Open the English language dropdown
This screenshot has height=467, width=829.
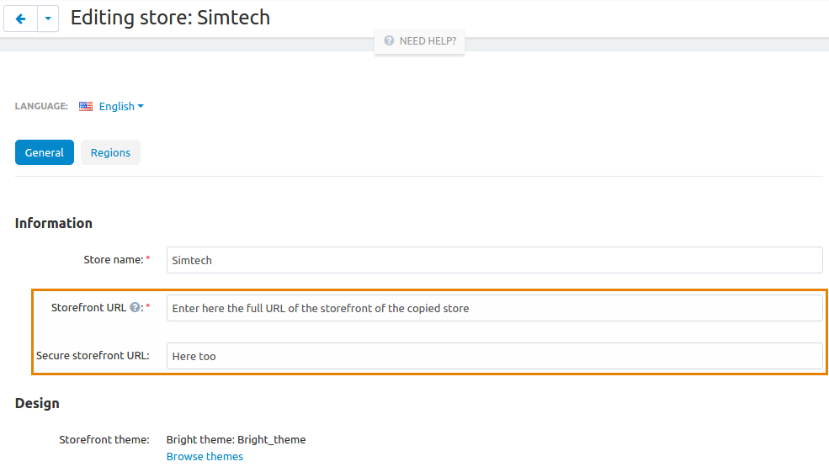pyautogui.click(x=121, y=106)
